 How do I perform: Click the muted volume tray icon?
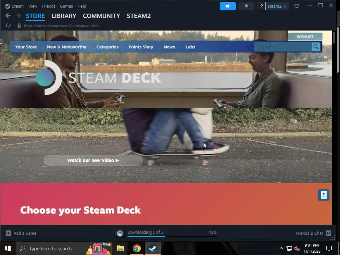(297, 248)
